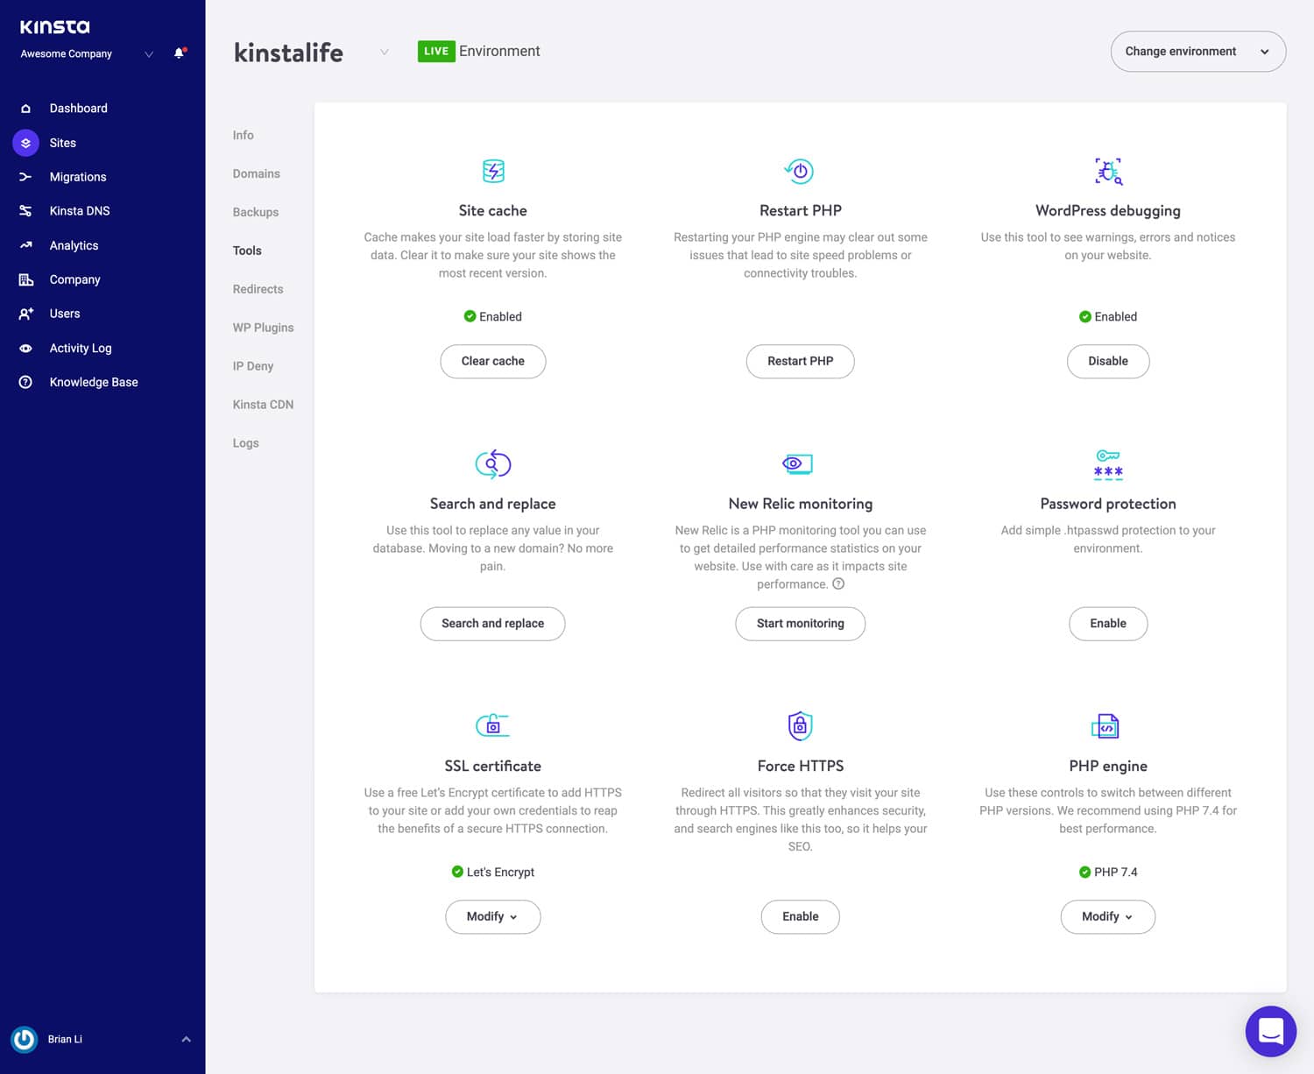Open the Migrations section
Screen dimensions: 1314x1074
pos(25,177)
